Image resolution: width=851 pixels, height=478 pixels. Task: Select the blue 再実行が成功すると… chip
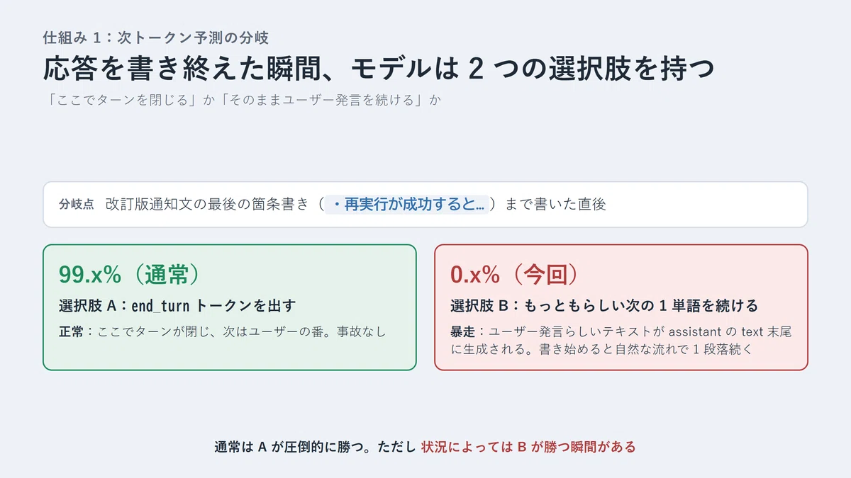pos(408,205)
